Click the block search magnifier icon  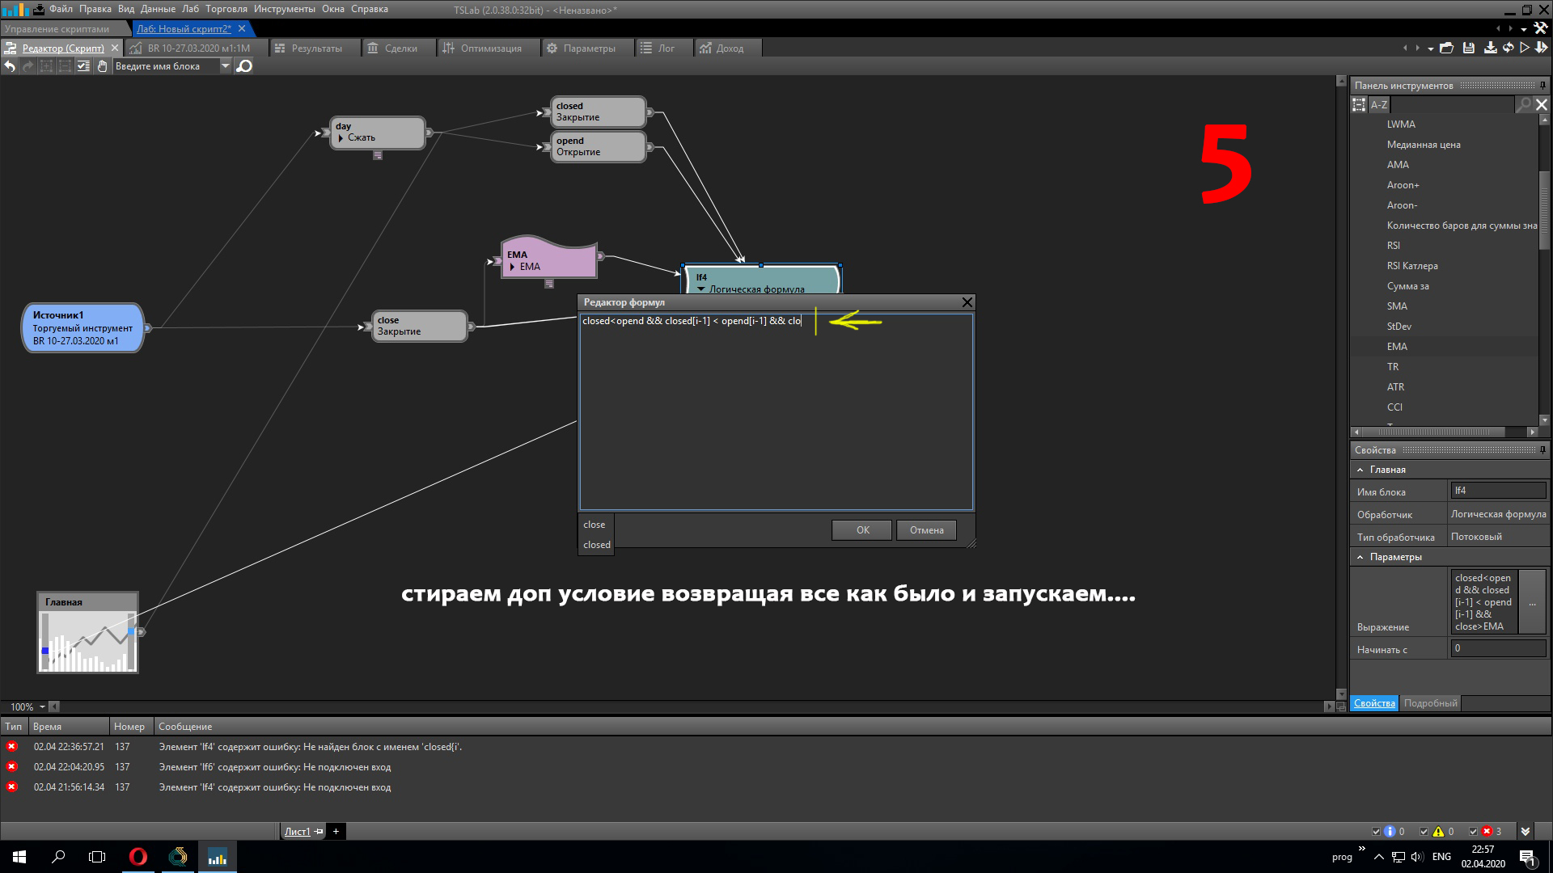pyautogui.click(x=243, y=66)
